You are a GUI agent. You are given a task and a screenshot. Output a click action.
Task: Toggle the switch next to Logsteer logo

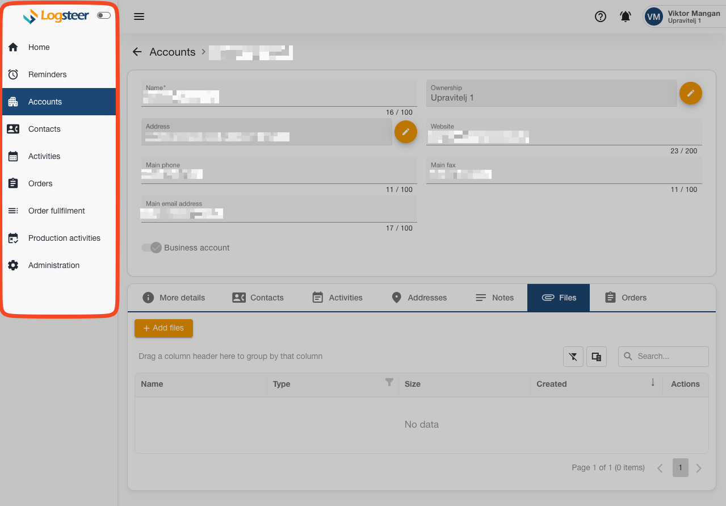click(103, 15)
